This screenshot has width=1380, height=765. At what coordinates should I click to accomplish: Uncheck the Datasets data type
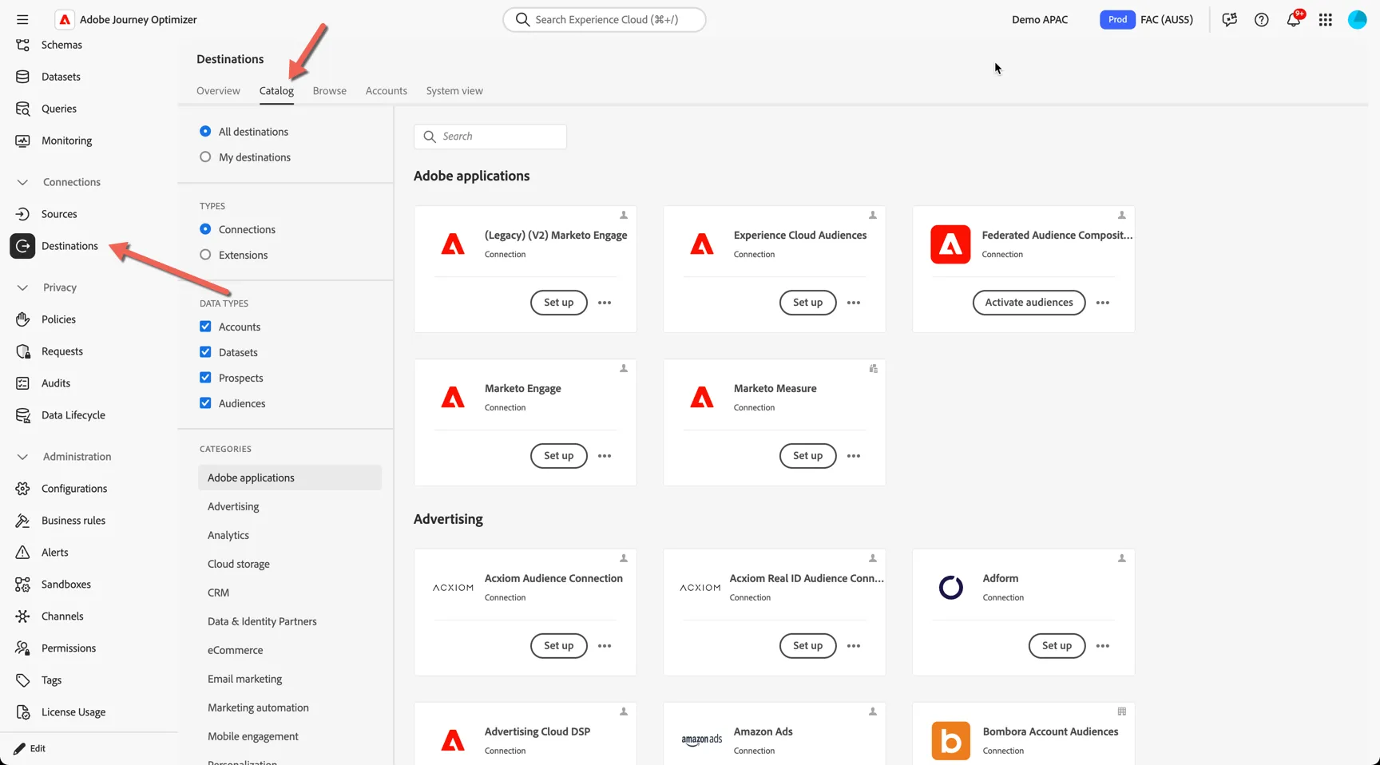[x=205, y=352]
